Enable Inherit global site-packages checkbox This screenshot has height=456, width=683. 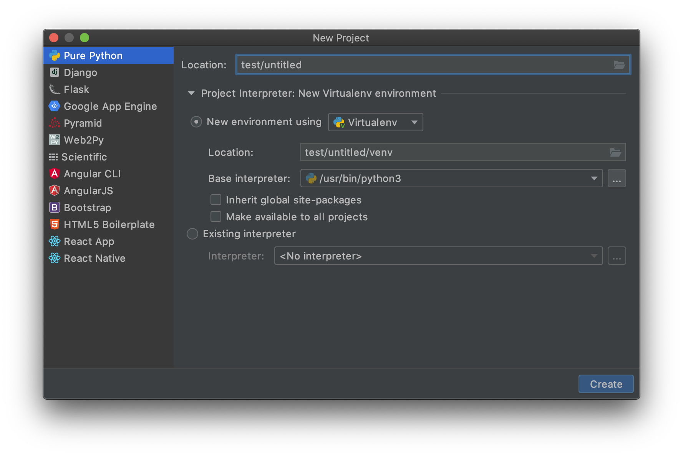click(x=216, y=200)
